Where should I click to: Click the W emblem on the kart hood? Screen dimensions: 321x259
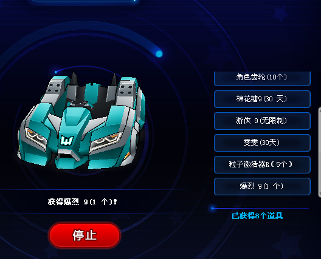point(67,141)
